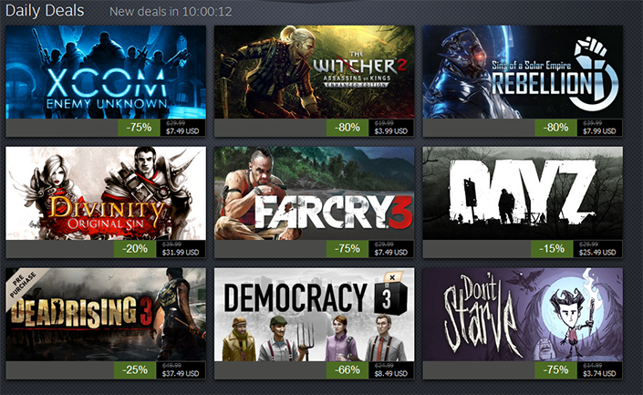The width and height of the screenshot is (643, 395).
Task: Select the Democracy 3 game banner
Action: pos(314,315)
